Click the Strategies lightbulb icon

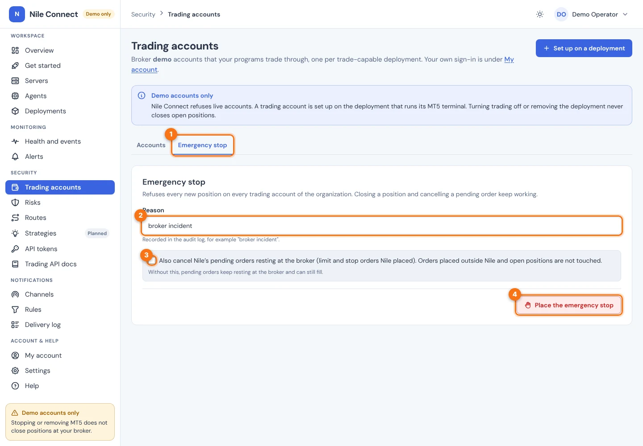15,233
